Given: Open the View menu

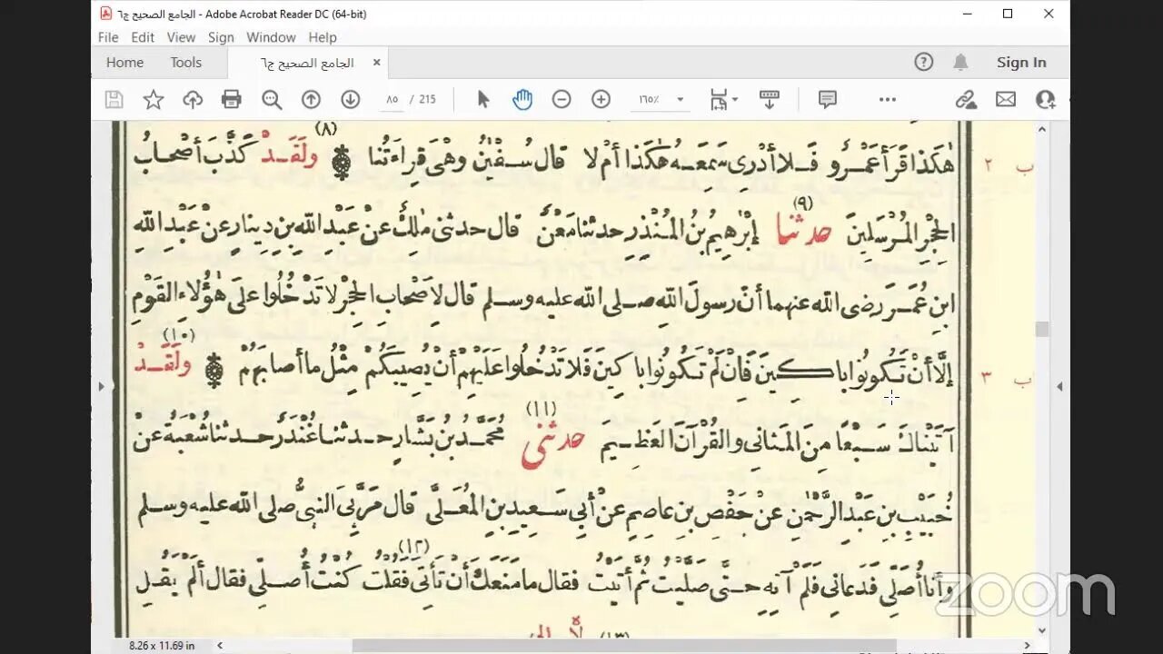Looking at the screenshot, I should (x=181, y=37).
